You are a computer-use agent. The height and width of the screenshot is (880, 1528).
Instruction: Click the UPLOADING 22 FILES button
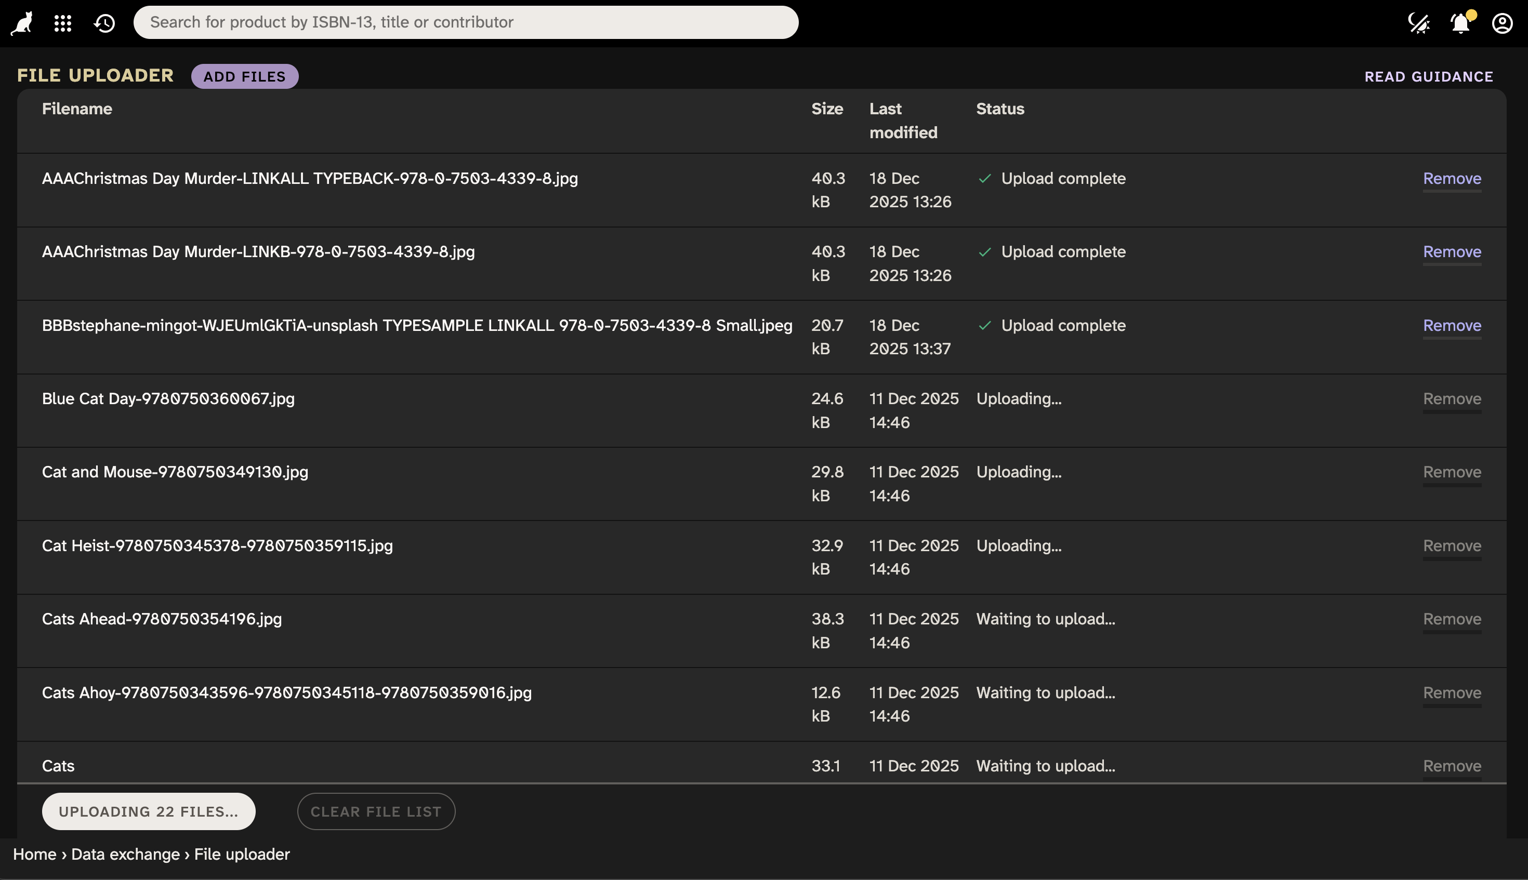[x=148, y=811]
